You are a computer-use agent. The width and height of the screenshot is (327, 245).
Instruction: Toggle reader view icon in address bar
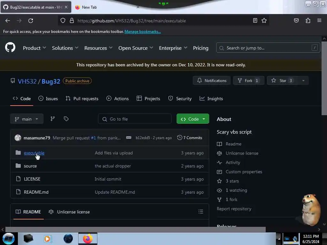[x=255, y=20]
